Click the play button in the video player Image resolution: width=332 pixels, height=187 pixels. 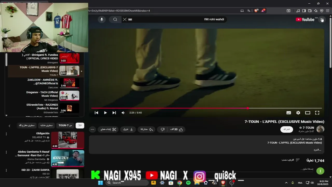pos(105,113)
